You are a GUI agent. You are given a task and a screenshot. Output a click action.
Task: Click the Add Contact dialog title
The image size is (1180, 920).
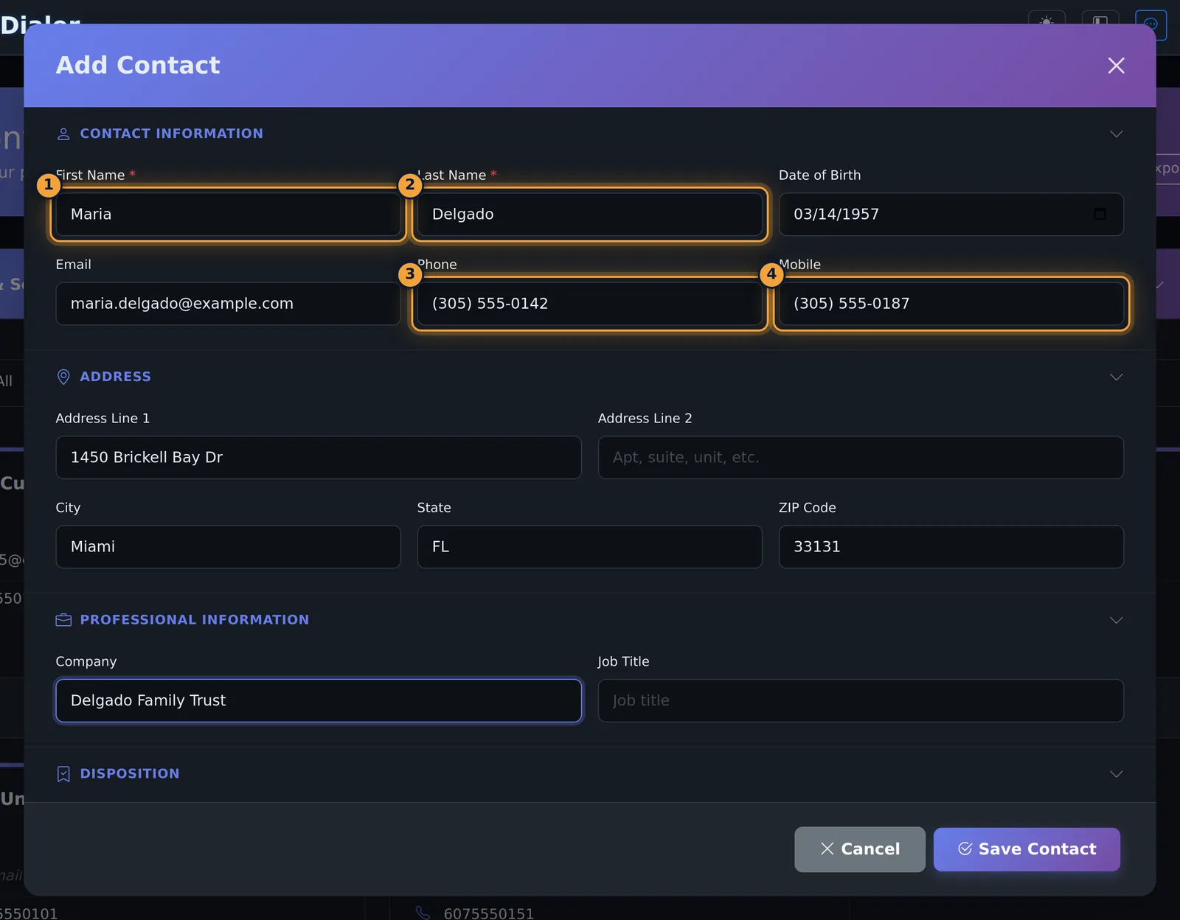[138, 66]
